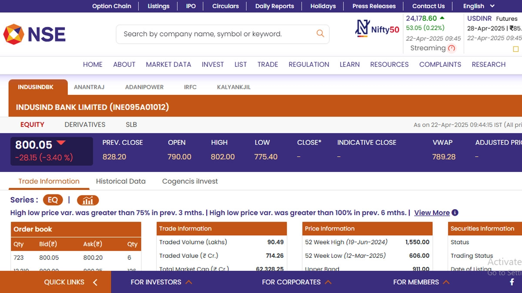Open the Historical Data tab
Image resolution: width=522 pixels, height=293 pixels.
tap(120, 181)
